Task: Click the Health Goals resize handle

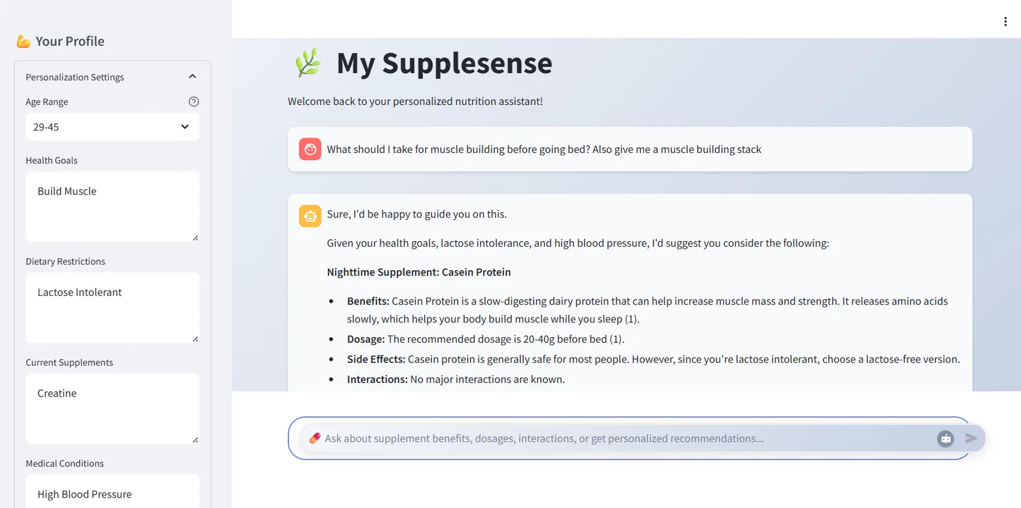Action: (x=195, y=238)
